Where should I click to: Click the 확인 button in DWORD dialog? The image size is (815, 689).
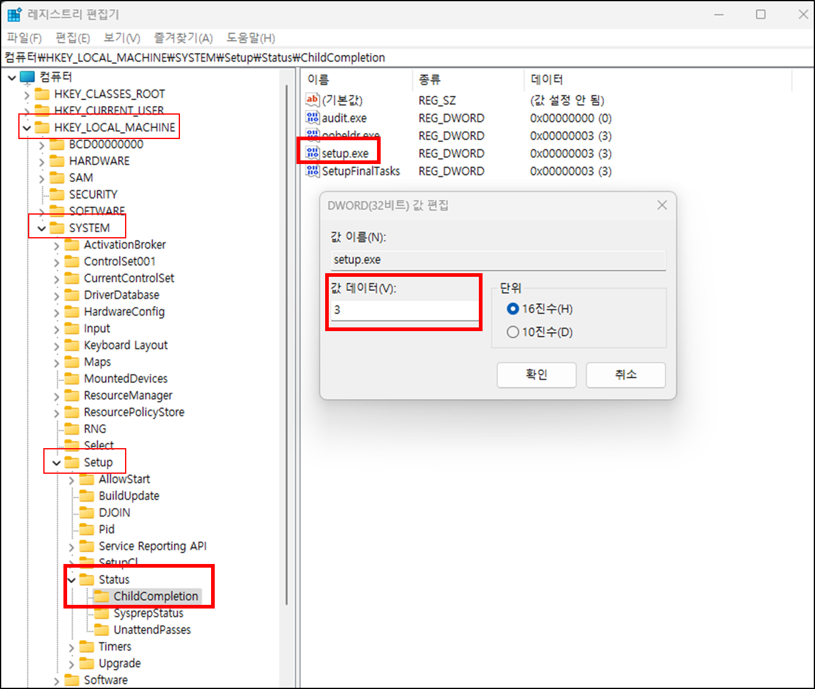[536, 375]
